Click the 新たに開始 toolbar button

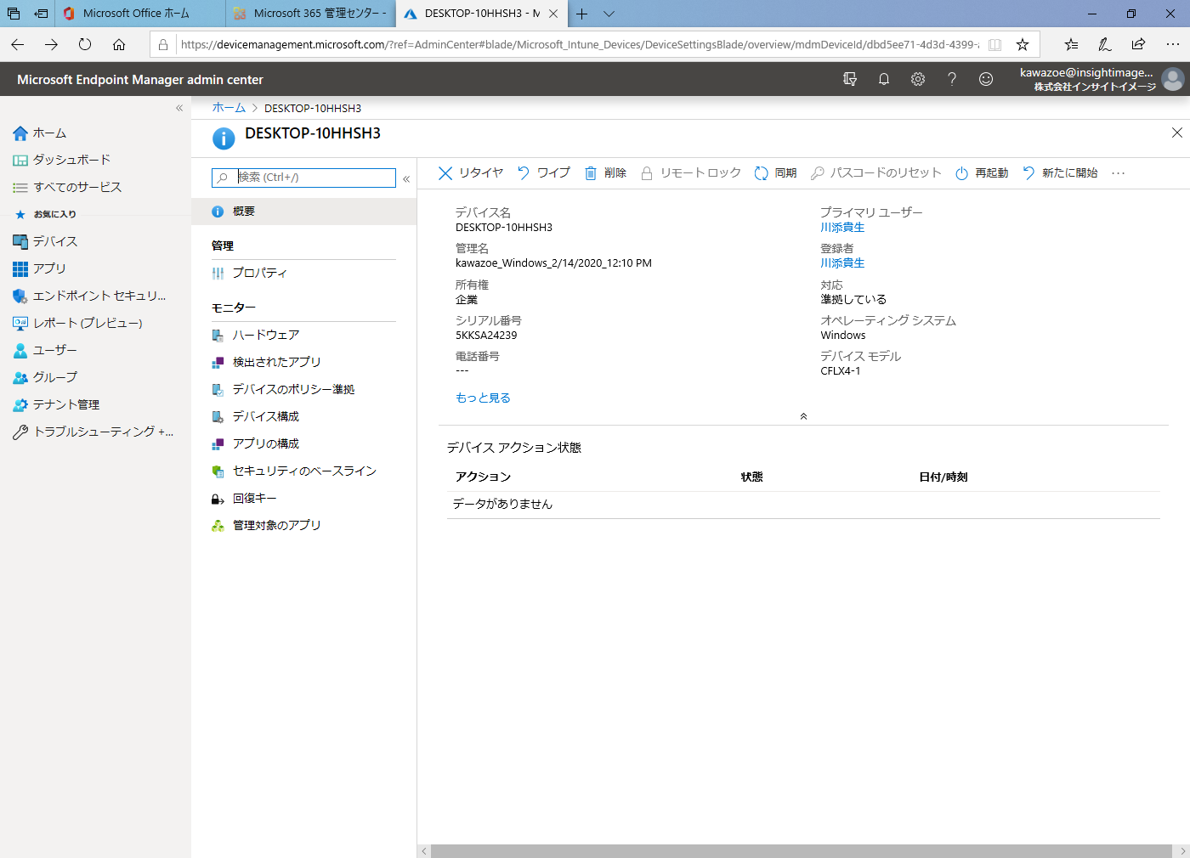coord(1060,173)
